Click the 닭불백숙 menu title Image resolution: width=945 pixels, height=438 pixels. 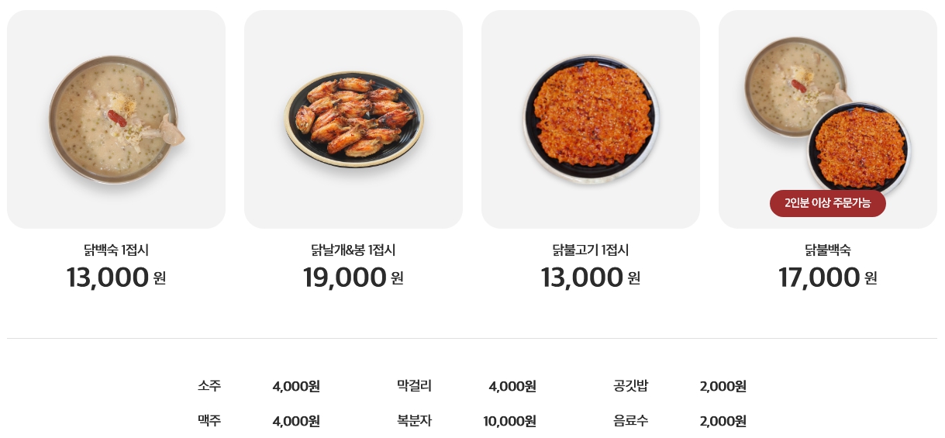pyautogui.click(x=828, y=250)
